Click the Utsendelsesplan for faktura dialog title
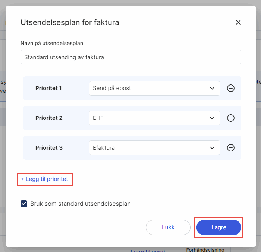This screenshot has width=261, height=252. pyautogui.click(x=70, y=22)
